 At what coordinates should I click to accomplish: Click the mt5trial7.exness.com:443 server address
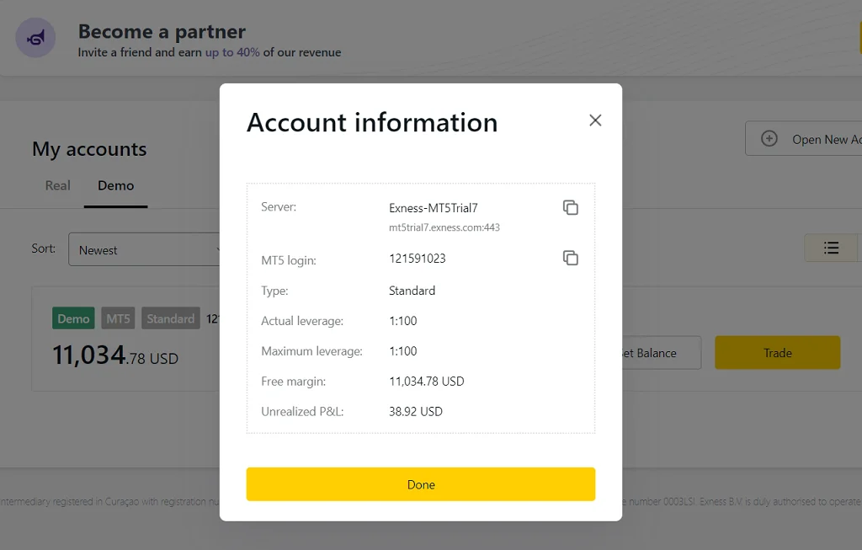(x=444, y=227)
